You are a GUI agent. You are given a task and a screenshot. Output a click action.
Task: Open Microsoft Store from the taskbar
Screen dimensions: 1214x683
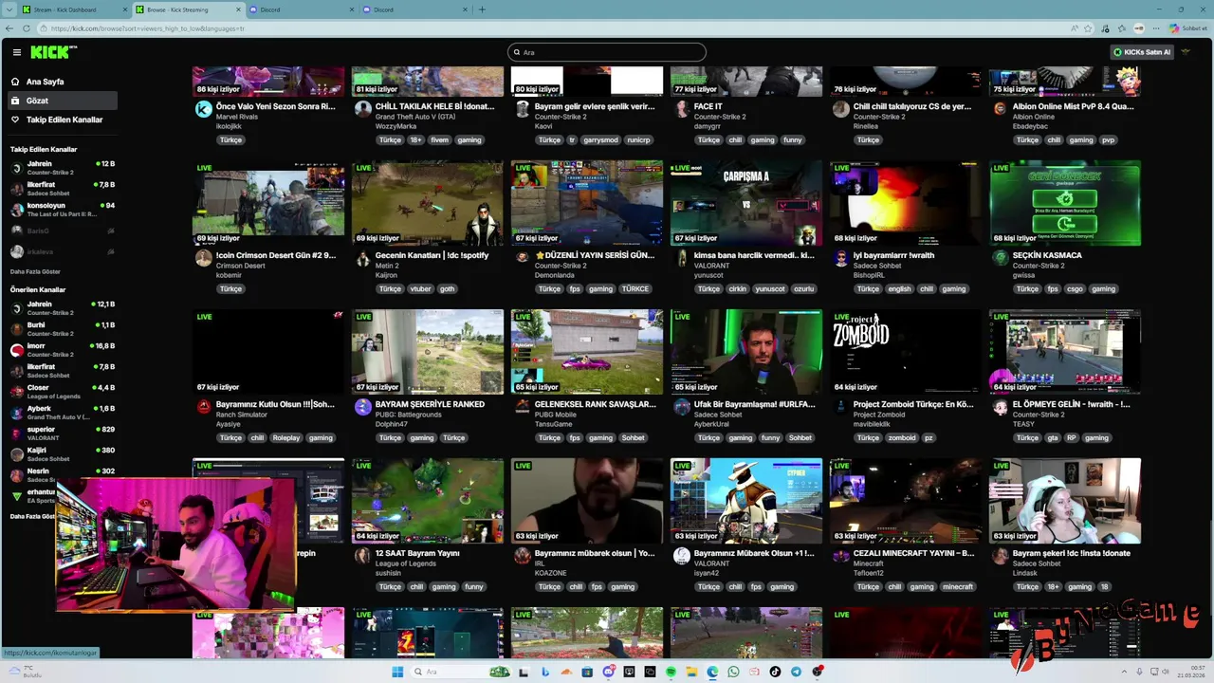point(587,672)
